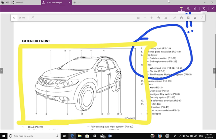Screen dimensions: 216x139
Task: Zoom in with the plus icon
Action: coord(151,18)
